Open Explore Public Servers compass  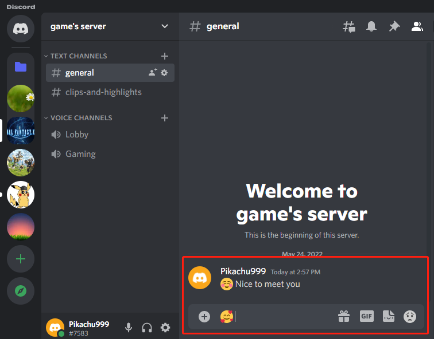[21, 291]
